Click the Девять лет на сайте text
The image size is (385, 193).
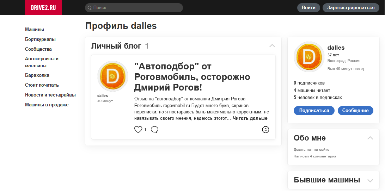point(311,150)
